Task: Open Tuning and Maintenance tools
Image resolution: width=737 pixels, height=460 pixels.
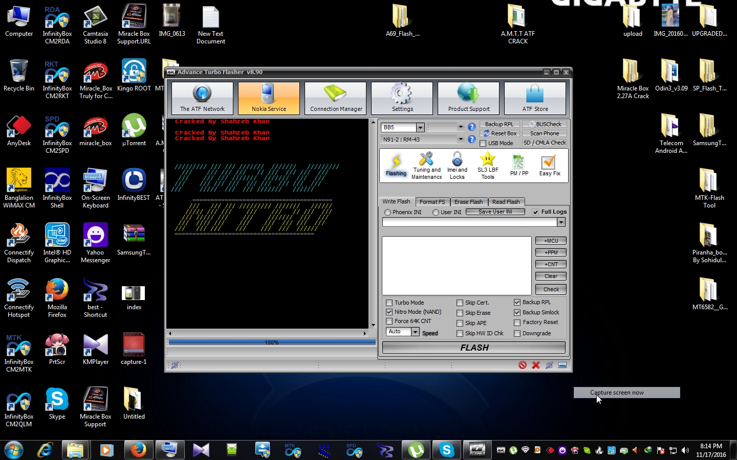Action: [x=426, y=166]
